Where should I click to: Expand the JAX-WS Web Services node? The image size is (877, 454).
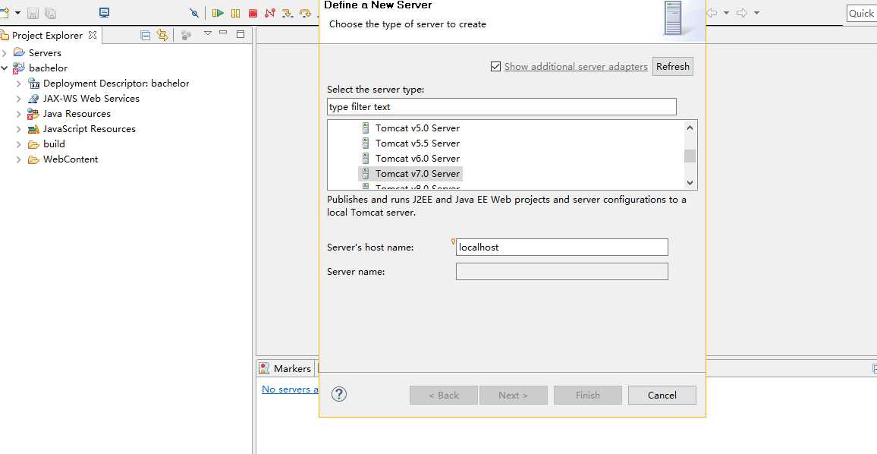point(18,99)
